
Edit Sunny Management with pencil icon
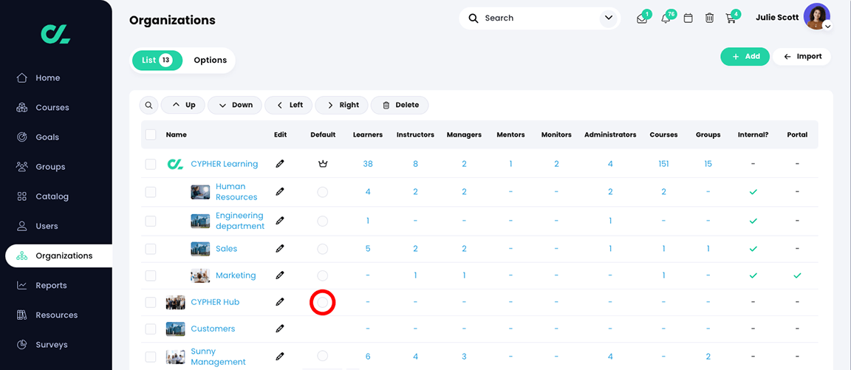[280, 356]
